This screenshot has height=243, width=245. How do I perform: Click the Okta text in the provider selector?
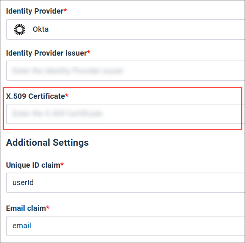point(40,29)
